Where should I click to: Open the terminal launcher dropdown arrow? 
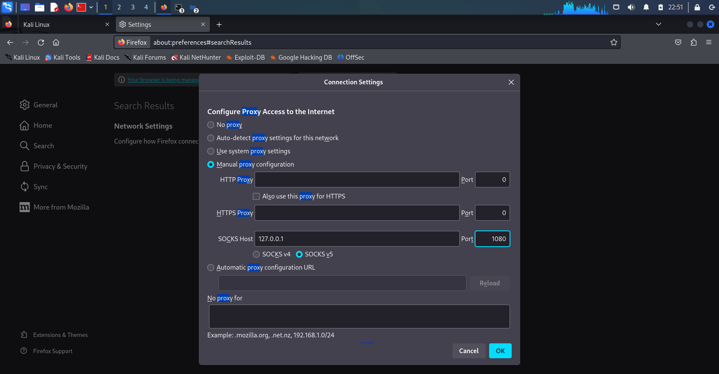[x=91, y=7]
